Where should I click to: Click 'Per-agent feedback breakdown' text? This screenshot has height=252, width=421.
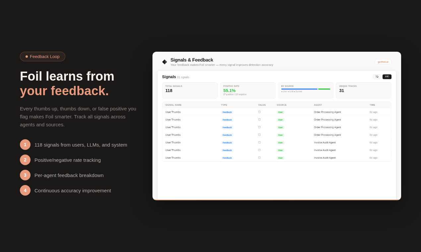click(69, 175)
